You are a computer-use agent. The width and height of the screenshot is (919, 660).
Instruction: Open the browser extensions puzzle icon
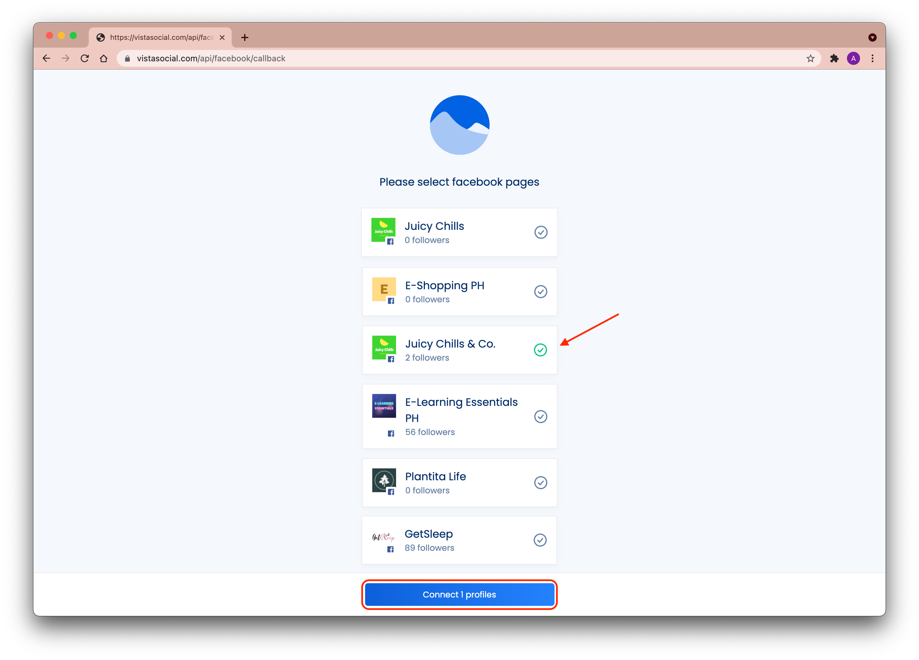(834, 58)
